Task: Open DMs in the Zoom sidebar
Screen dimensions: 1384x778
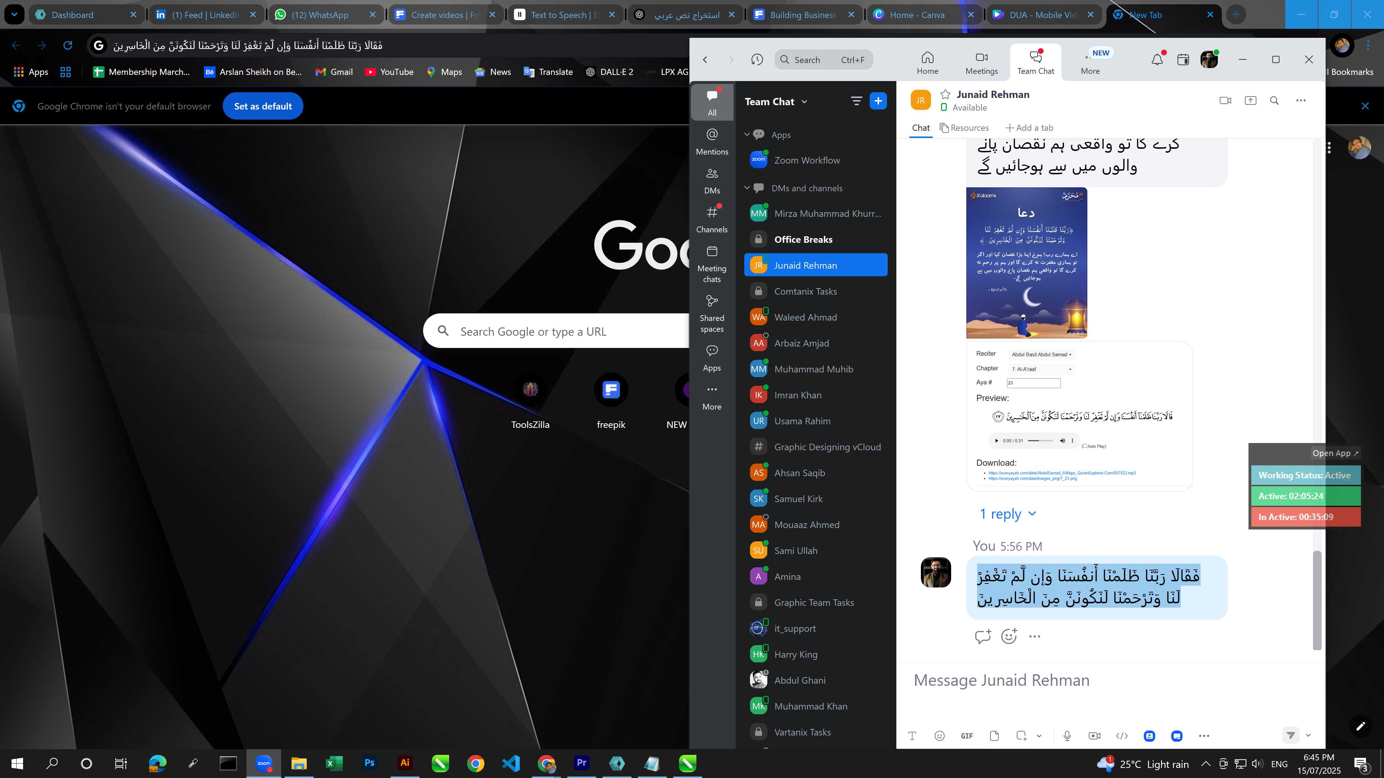Action: coord(712,180)
